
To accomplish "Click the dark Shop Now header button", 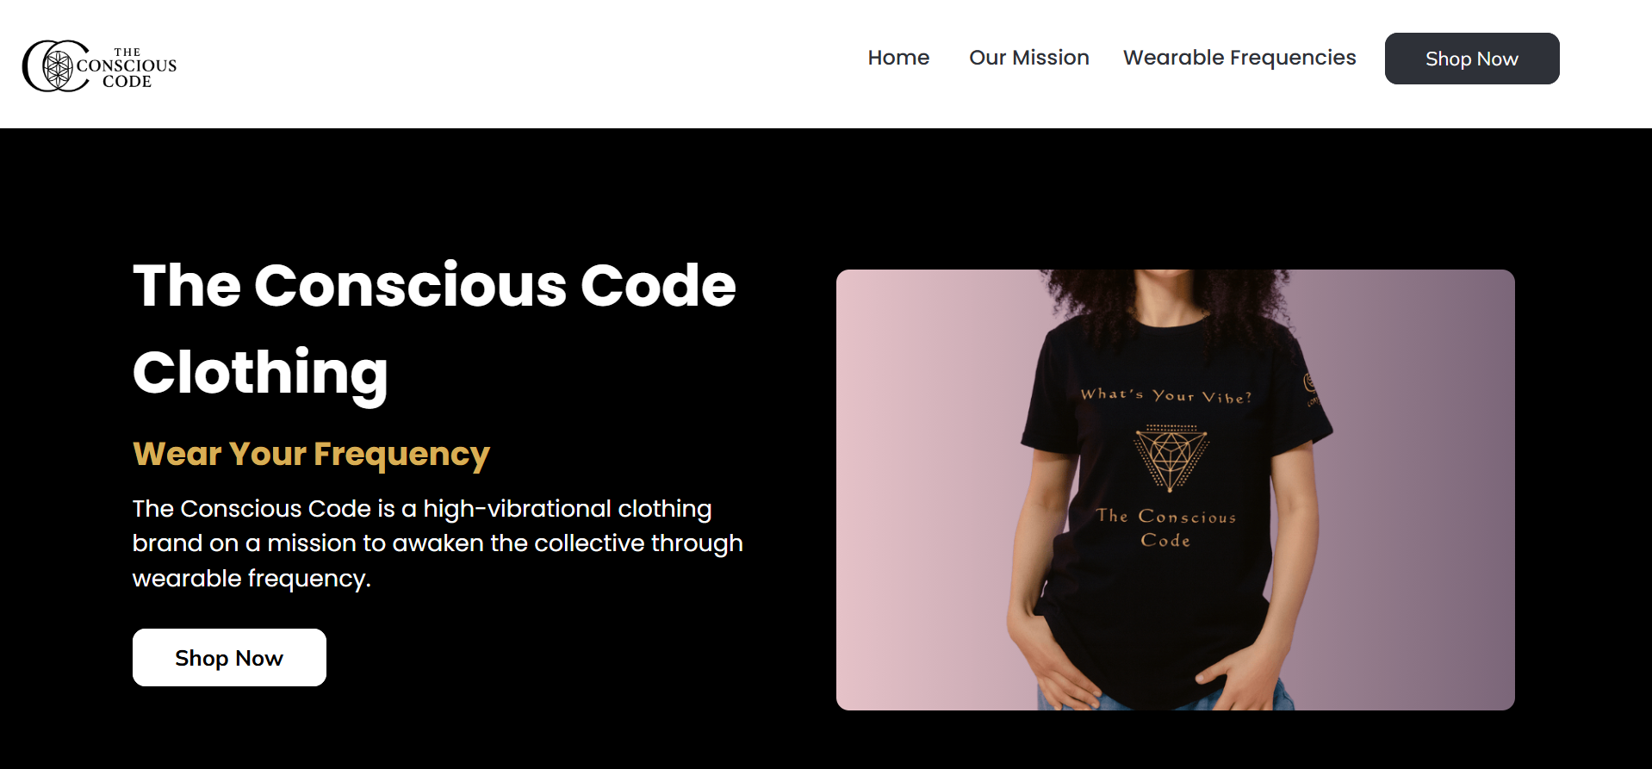I will pos(1472,59).
